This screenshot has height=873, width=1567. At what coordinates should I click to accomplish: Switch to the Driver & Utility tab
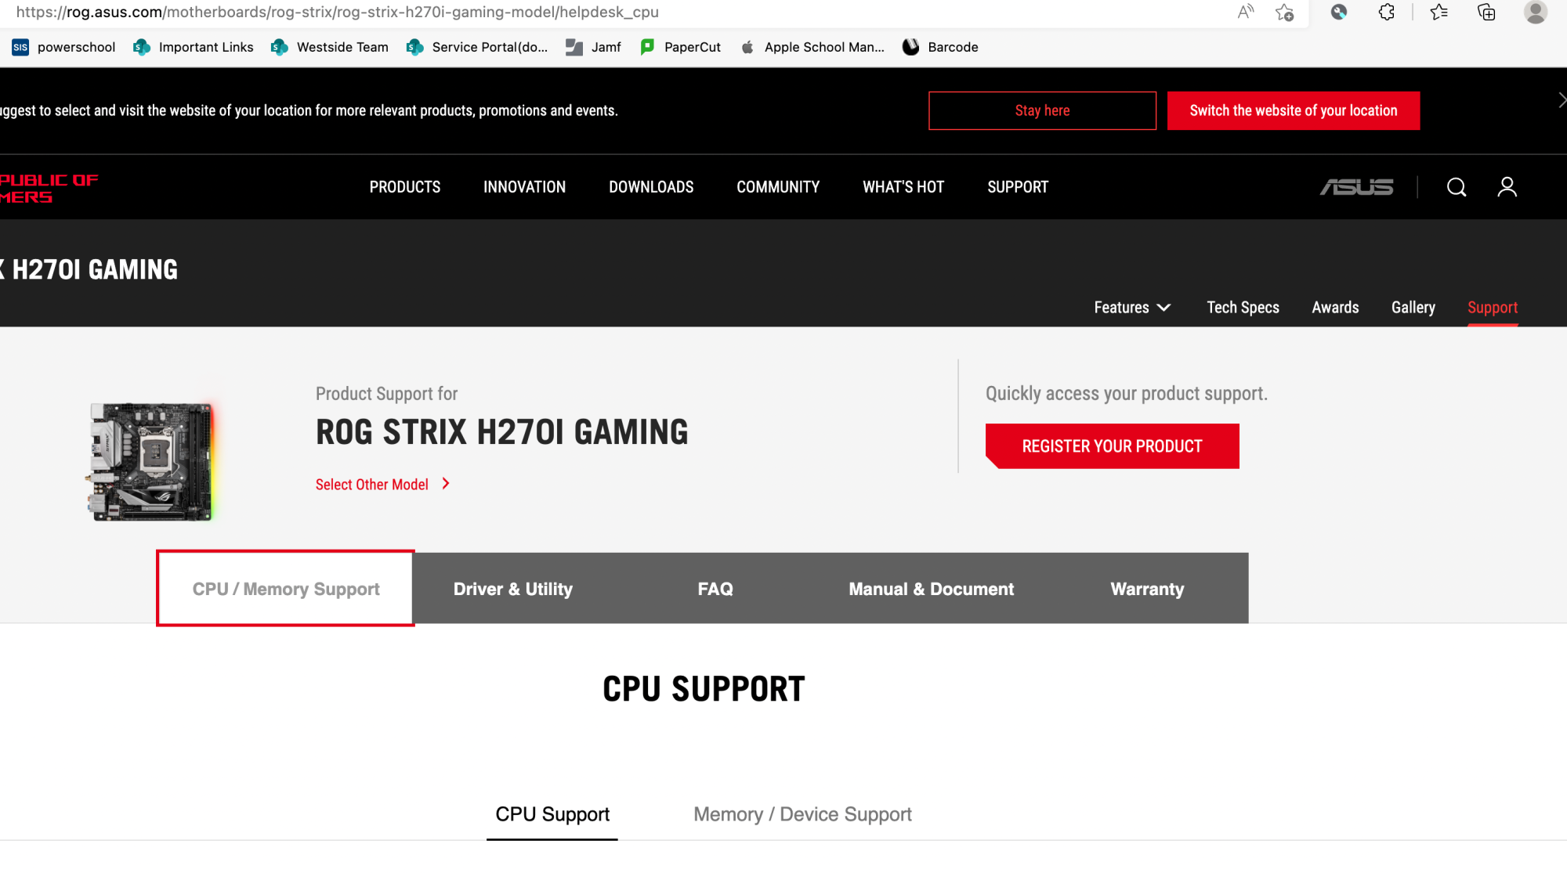coord(512,589)
